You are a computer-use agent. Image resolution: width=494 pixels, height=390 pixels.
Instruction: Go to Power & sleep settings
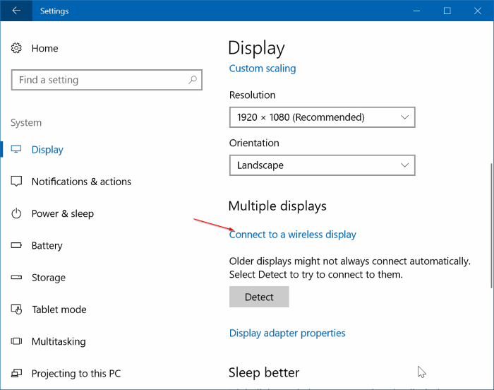[62, 213]
